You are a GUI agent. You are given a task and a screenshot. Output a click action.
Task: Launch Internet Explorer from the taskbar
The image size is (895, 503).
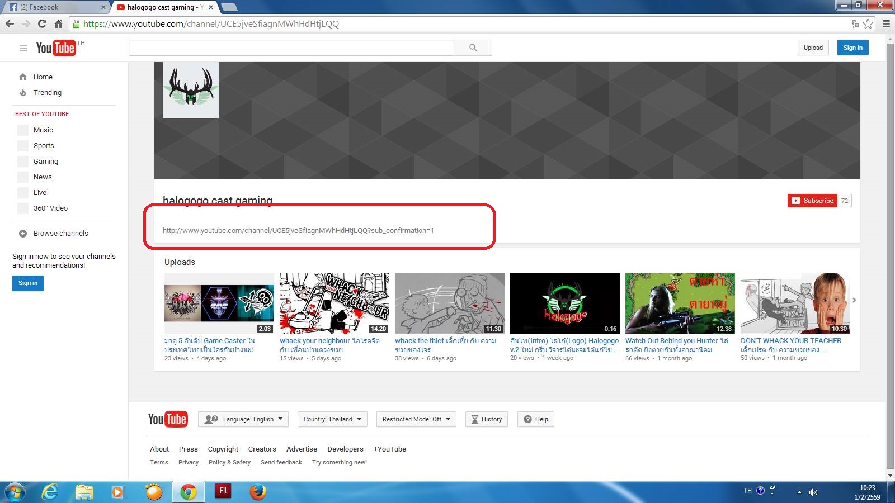(50, 492)
